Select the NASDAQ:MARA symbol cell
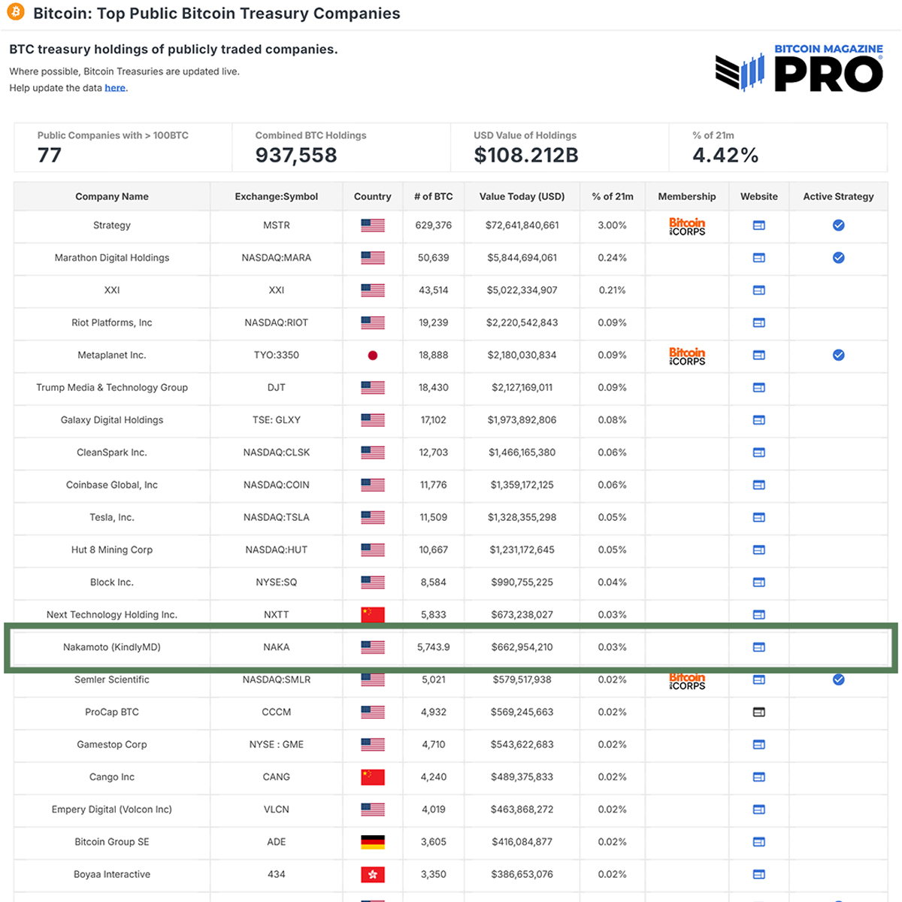Screen dimensions: 902x902 (x=277, y=258)
